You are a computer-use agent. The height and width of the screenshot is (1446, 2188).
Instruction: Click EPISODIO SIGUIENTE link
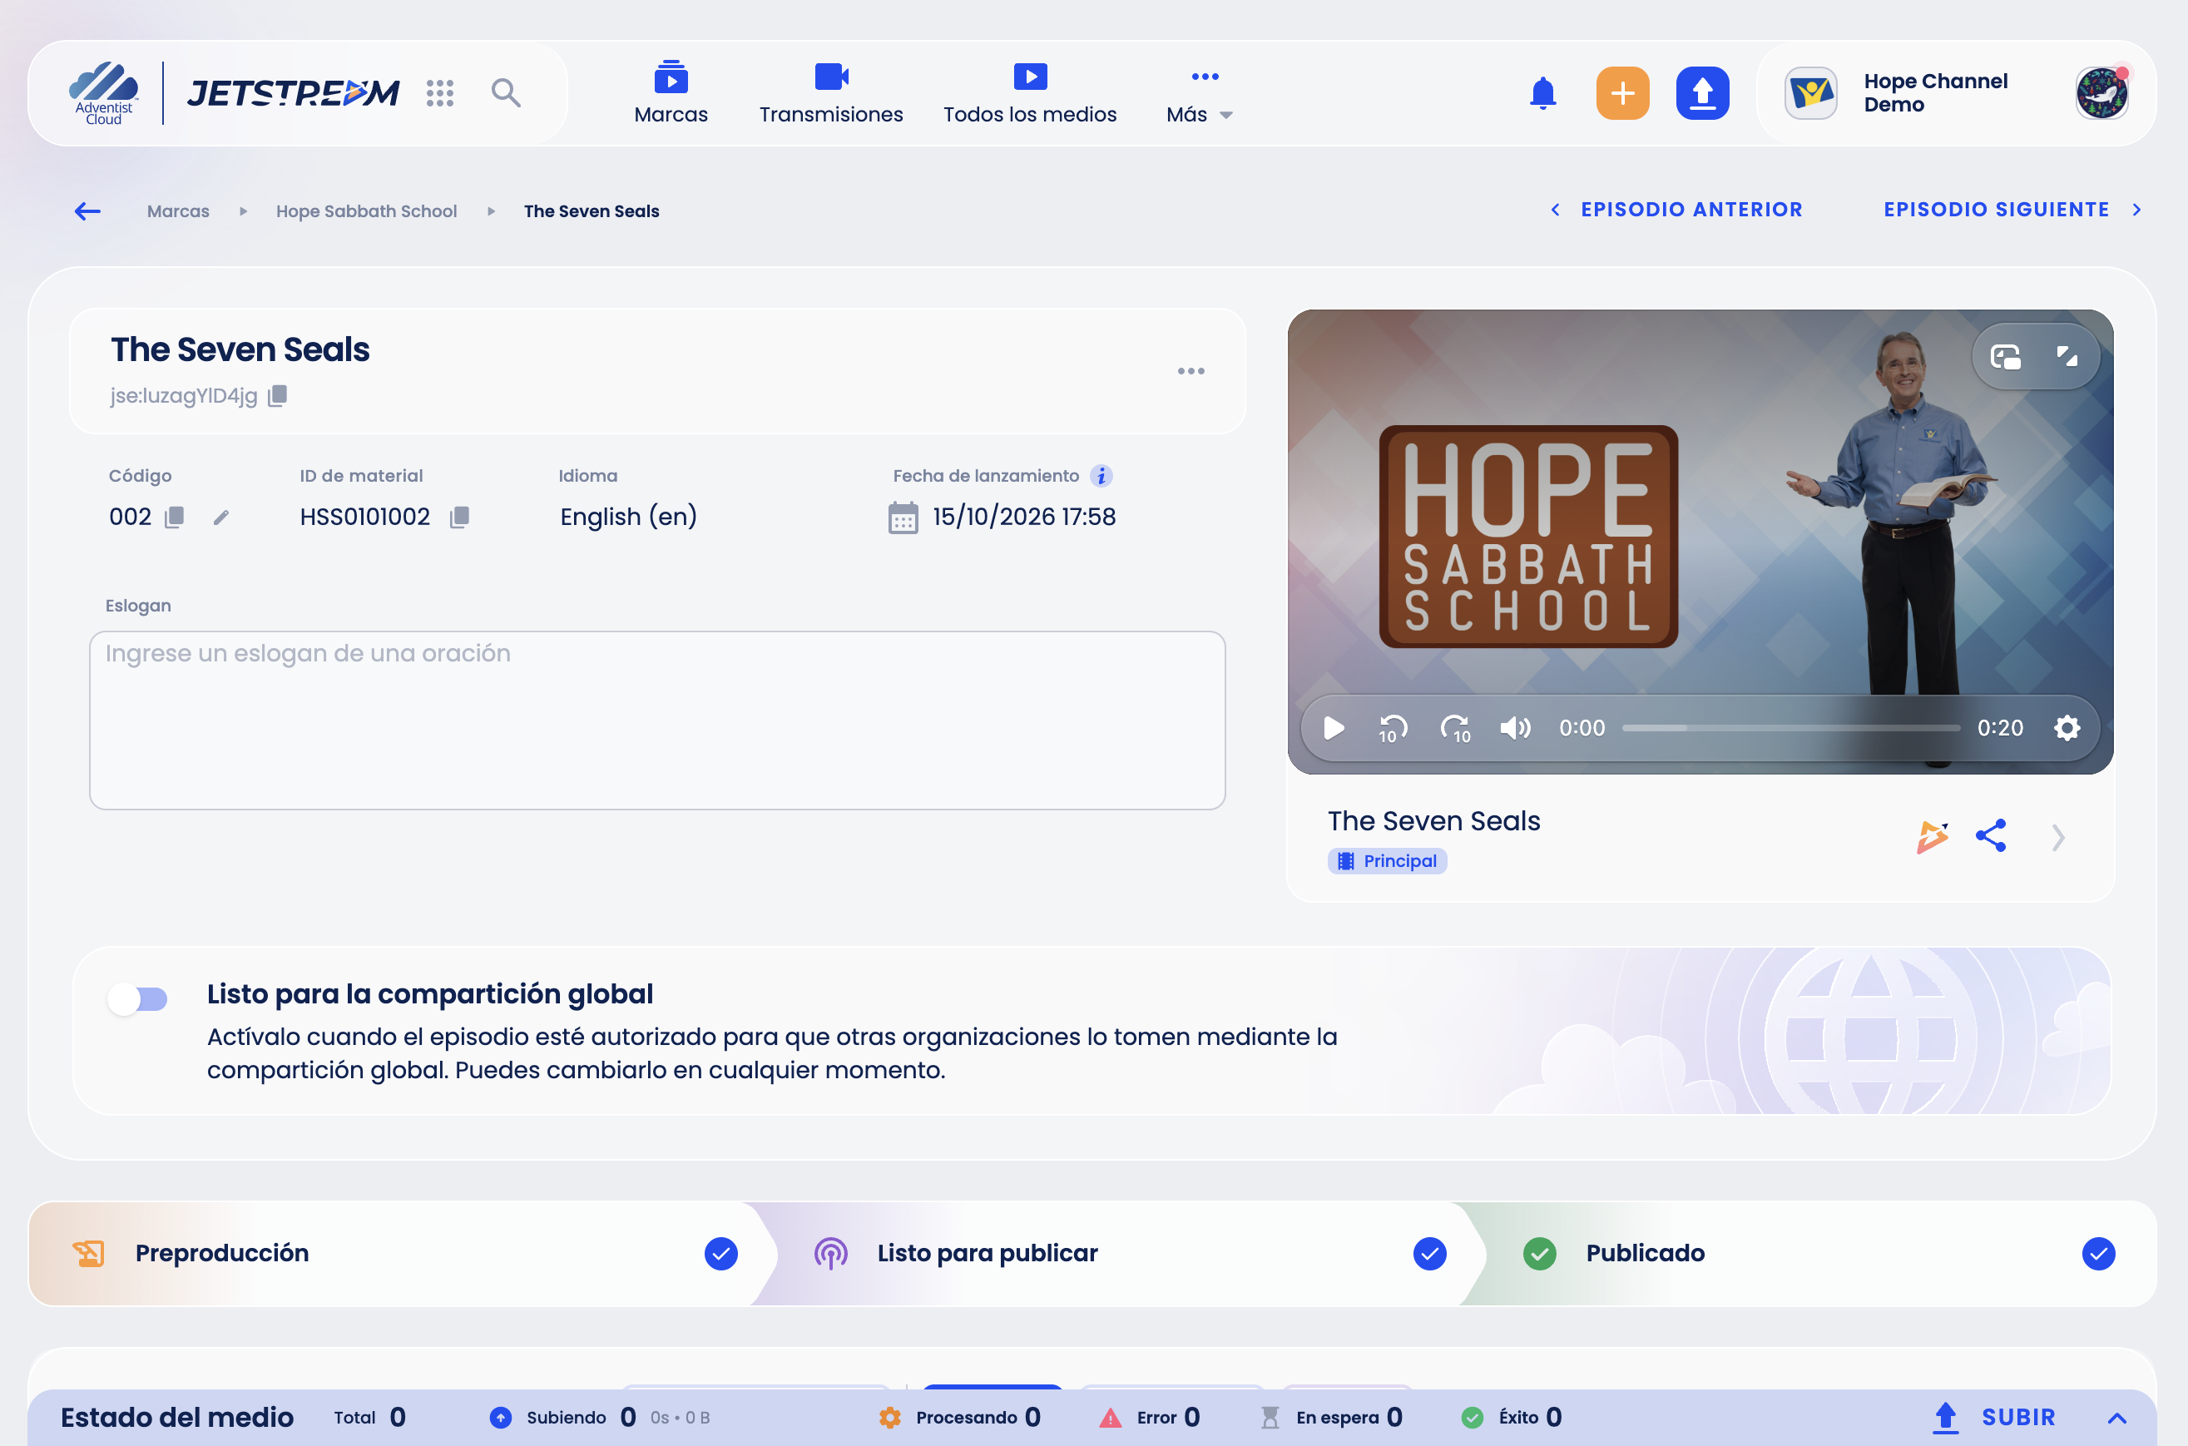2012,210
